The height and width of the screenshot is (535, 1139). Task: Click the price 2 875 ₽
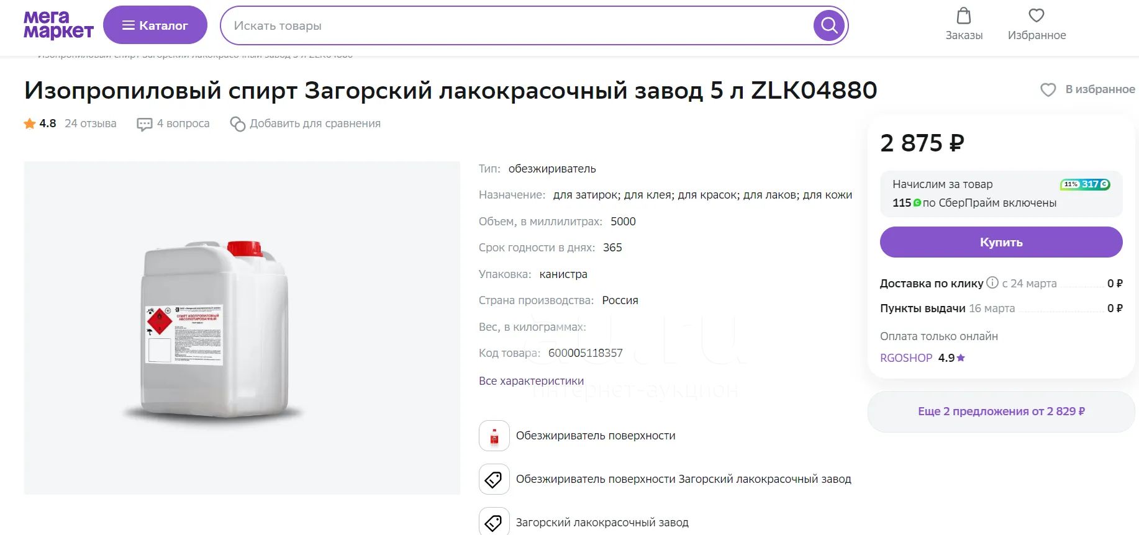pyautogui.click(x=922, y=143)
